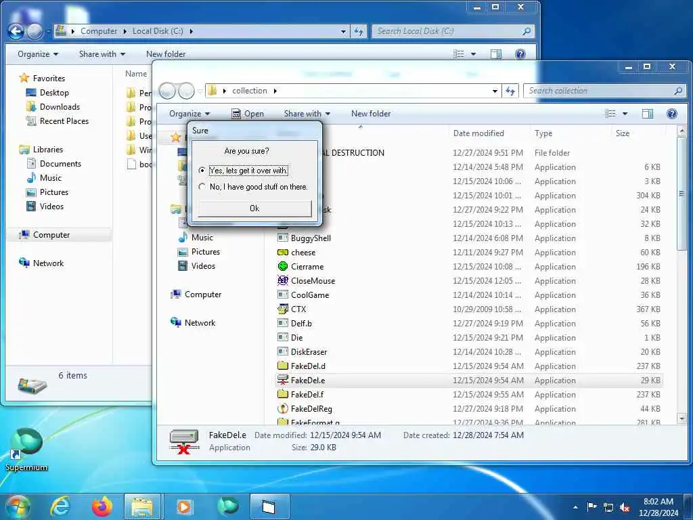693x520 pixels.
Task: Open Documents library in Local Disk sidebar
Action: pyautogui.click(x=53, y=164)
